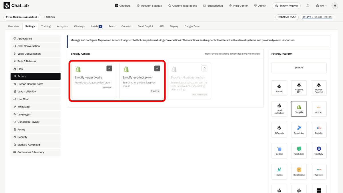Click the Settings breadcrumb link

(x=50, y=17)
